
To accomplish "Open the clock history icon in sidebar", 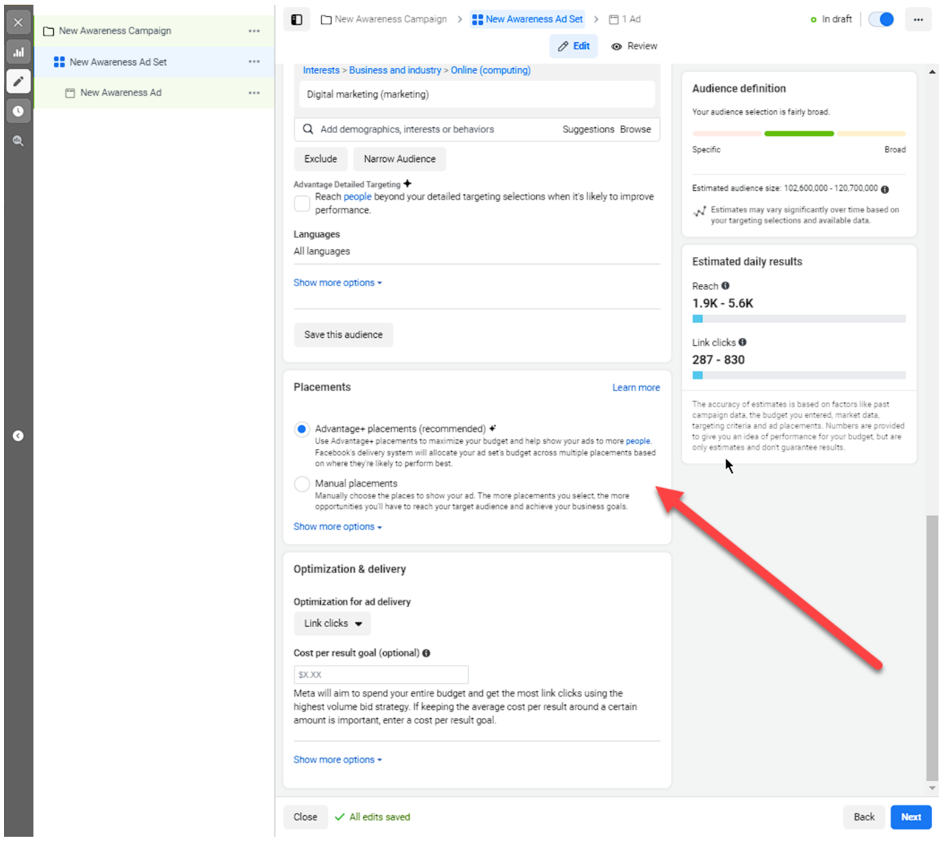I will click(x=18, y=111).
